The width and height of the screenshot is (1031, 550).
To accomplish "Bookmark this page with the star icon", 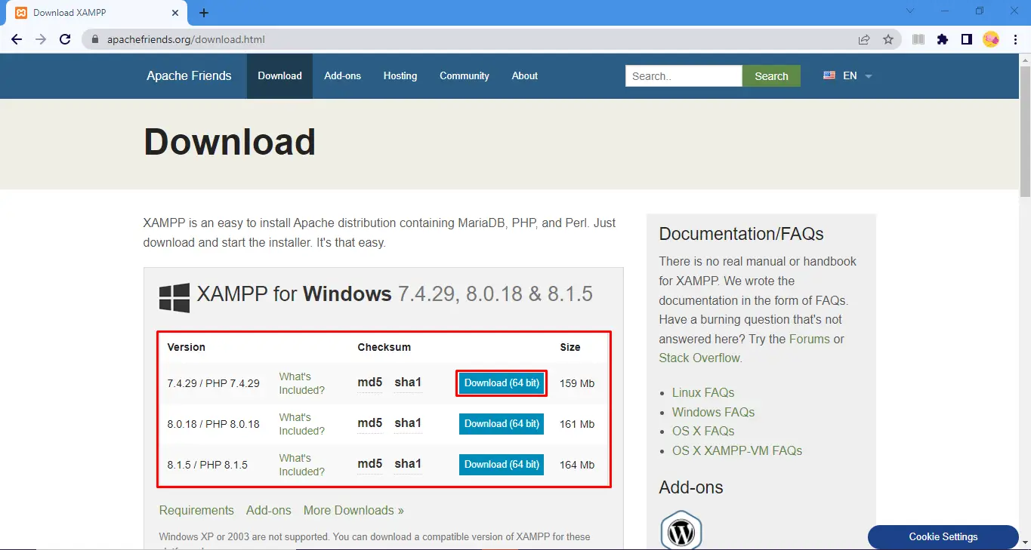I will pyautogui.click(x=888, y=39).
